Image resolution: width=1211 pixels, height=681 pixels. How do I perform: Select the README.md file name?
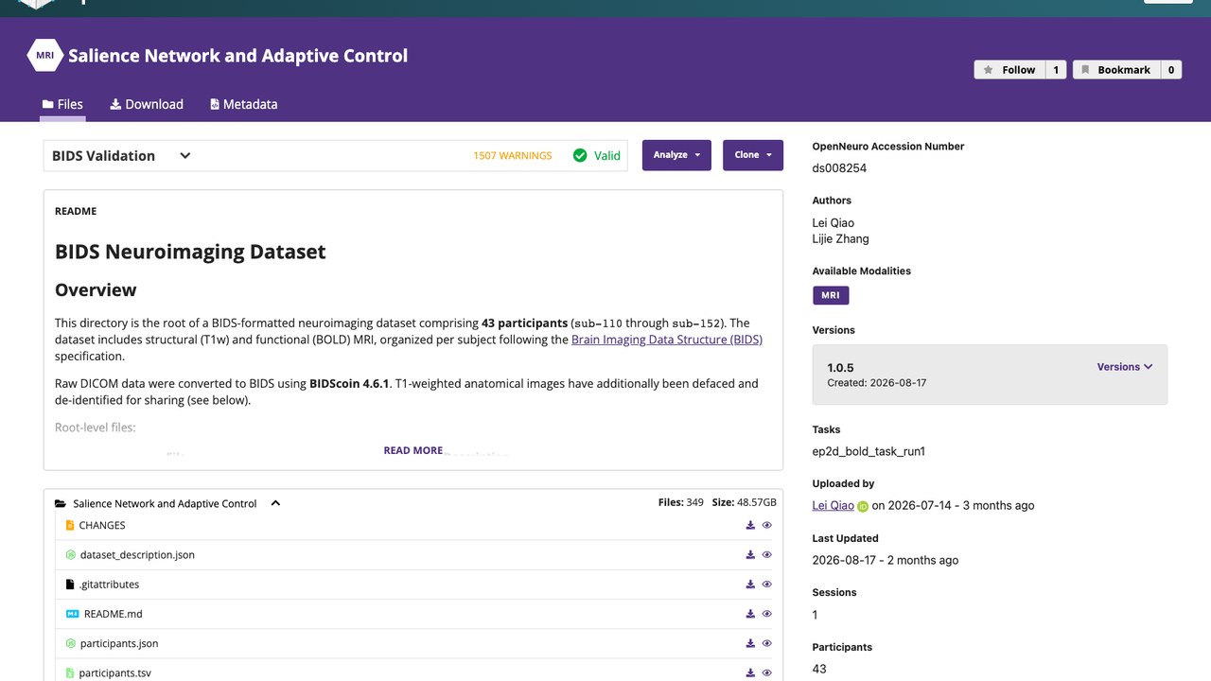(114, 614)
